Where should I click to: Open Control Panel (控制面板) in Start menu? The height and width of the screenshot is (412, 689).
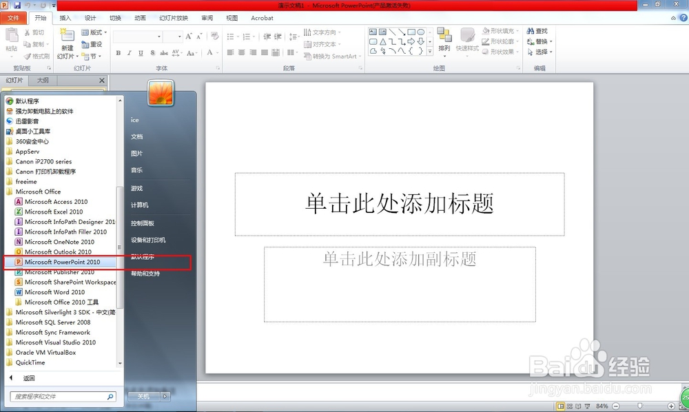point(143,223)
